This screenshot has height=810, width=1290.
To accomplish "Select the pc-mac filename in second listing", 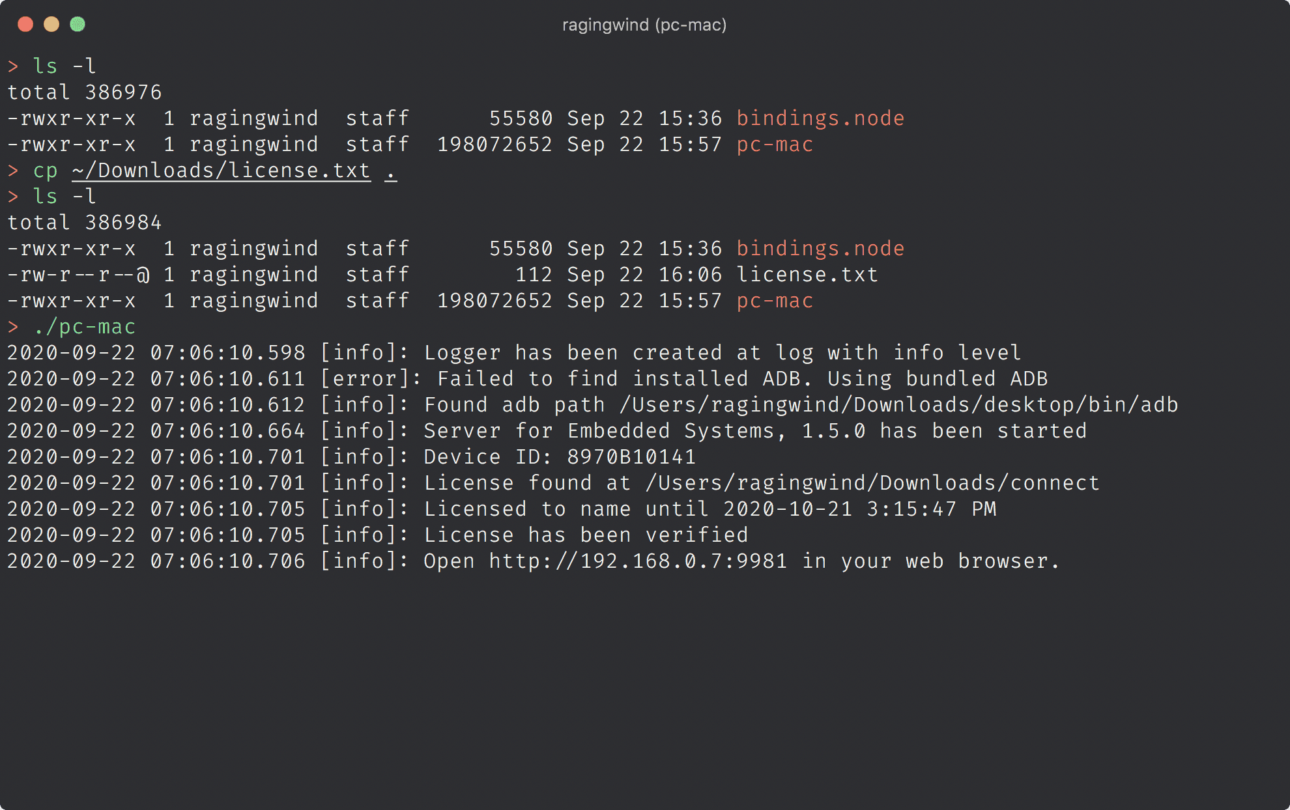I will coord(774,300).
